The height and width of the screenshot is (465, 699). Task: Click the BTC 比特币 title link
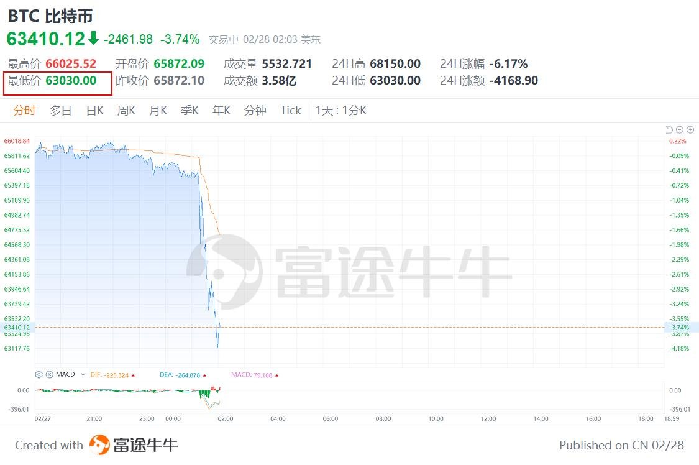click(x=48, y=16)
